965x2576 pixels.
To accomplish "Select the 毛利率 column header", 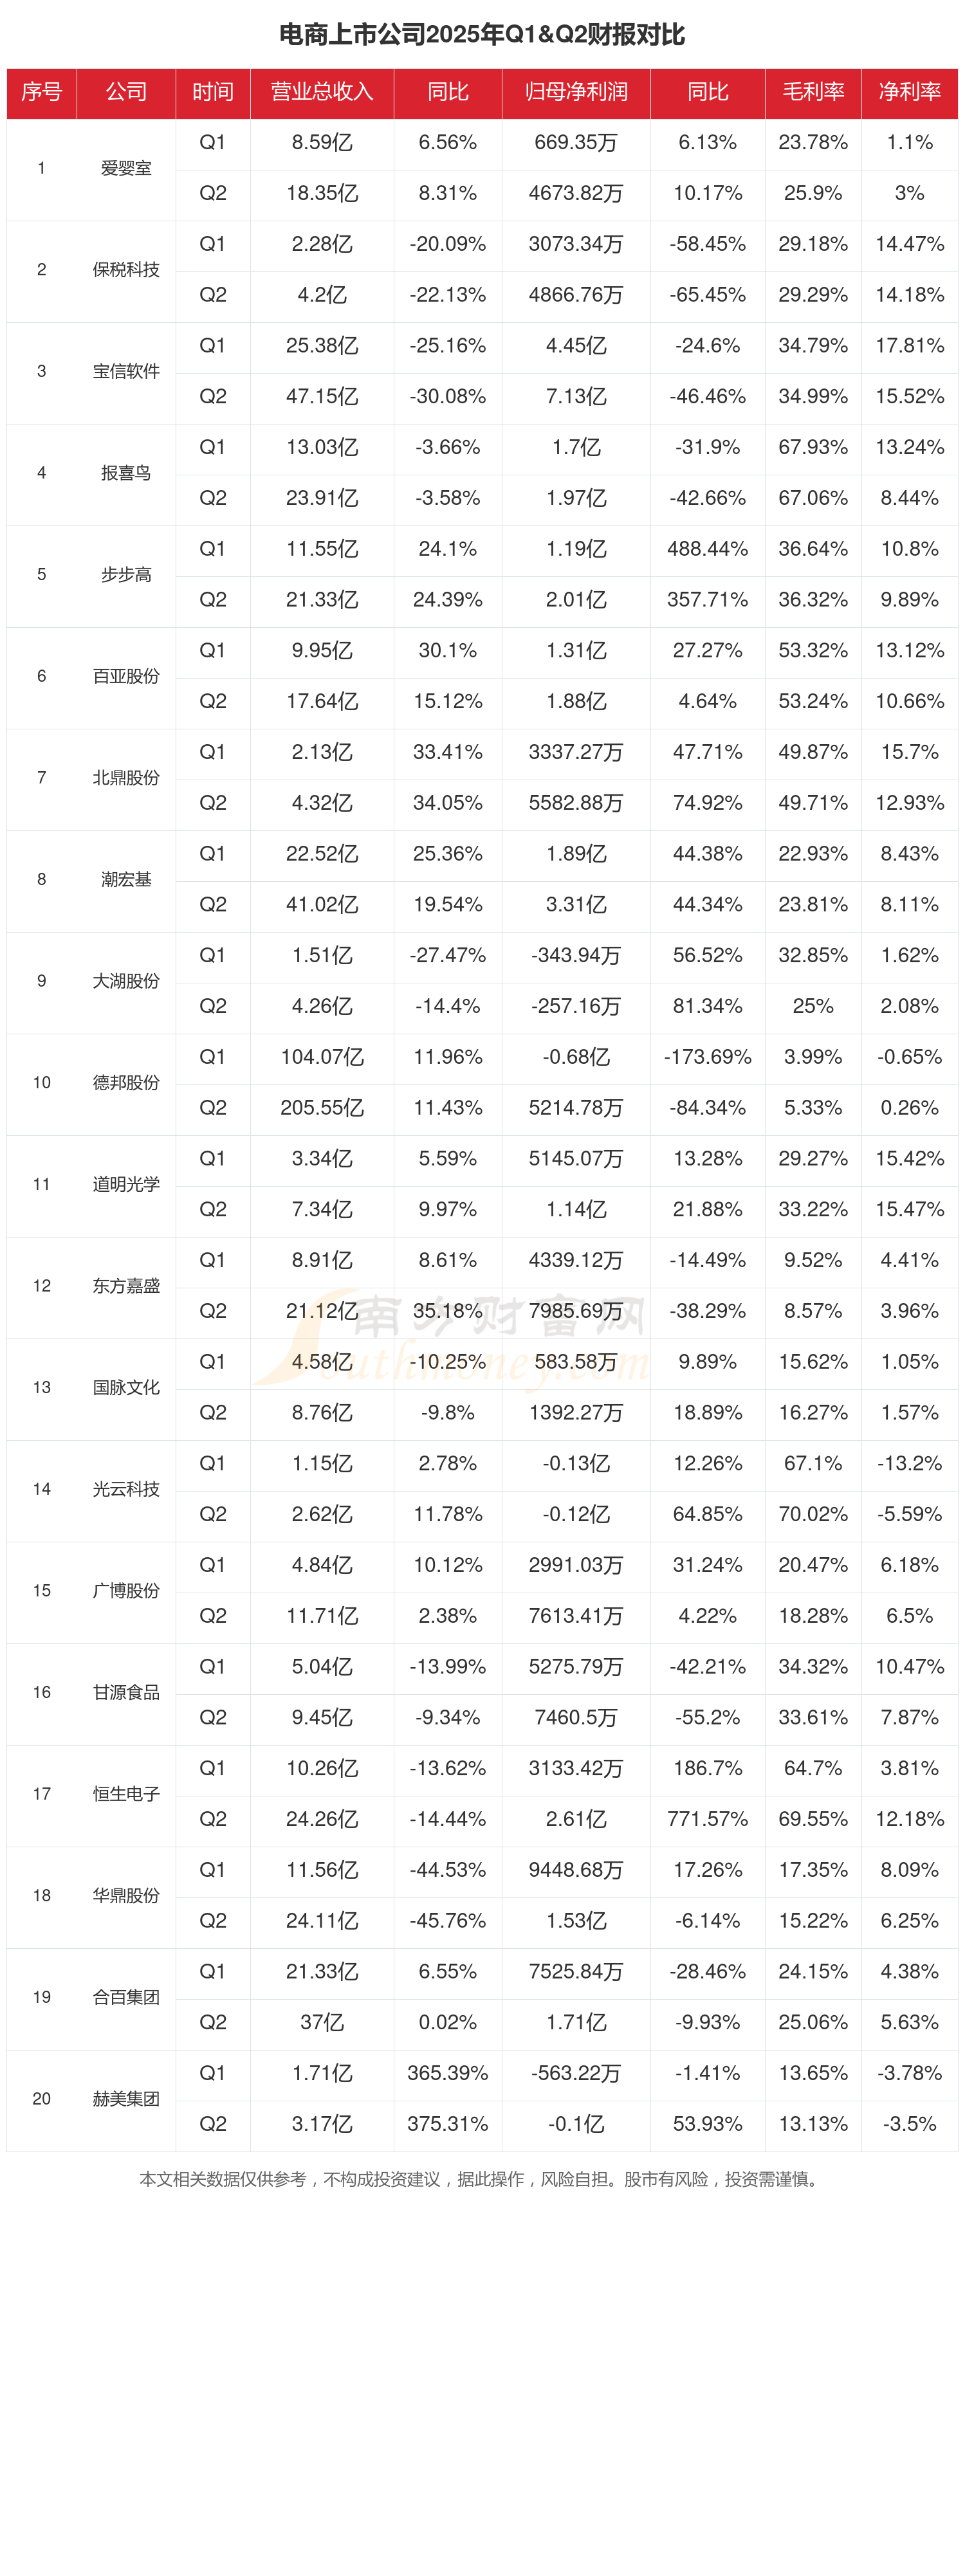I will click(812, 92).
